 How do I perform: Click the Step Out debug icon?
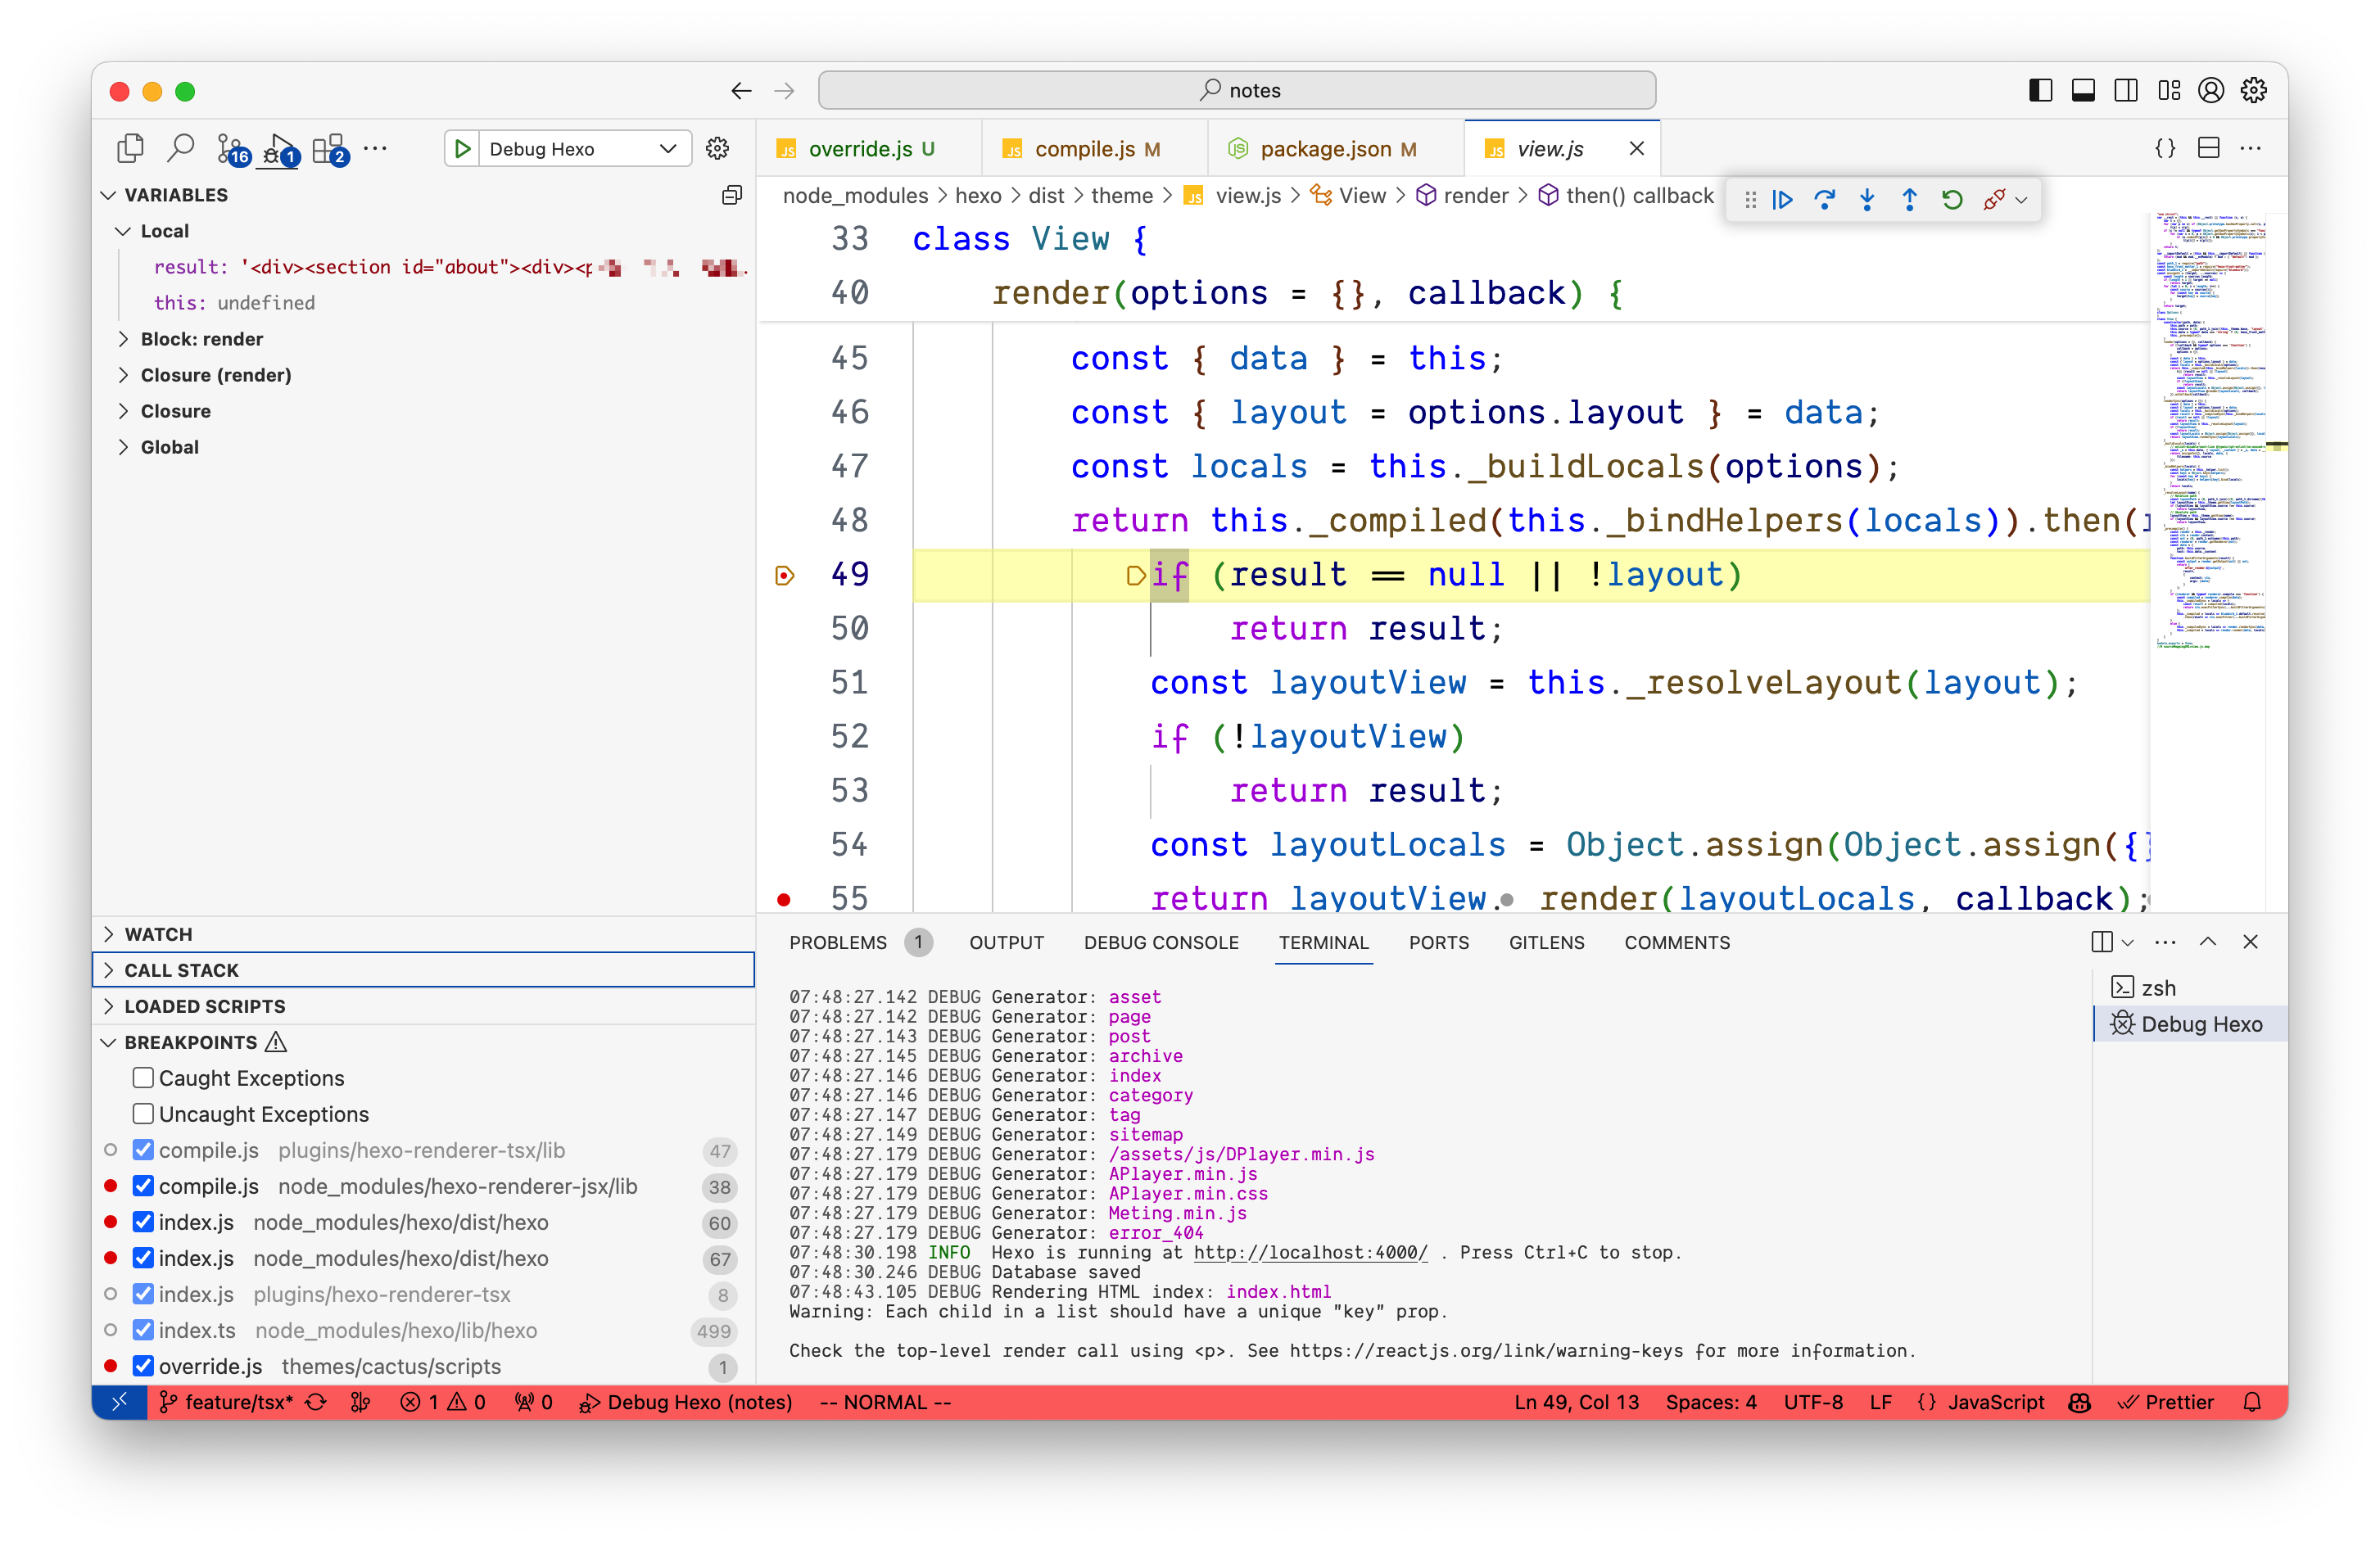(x=1909, y=199)
